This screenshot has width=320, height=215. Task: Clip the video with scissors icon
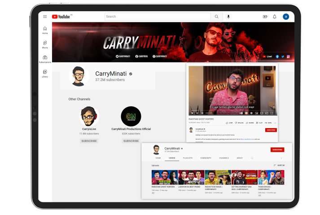tap(259, 123)
